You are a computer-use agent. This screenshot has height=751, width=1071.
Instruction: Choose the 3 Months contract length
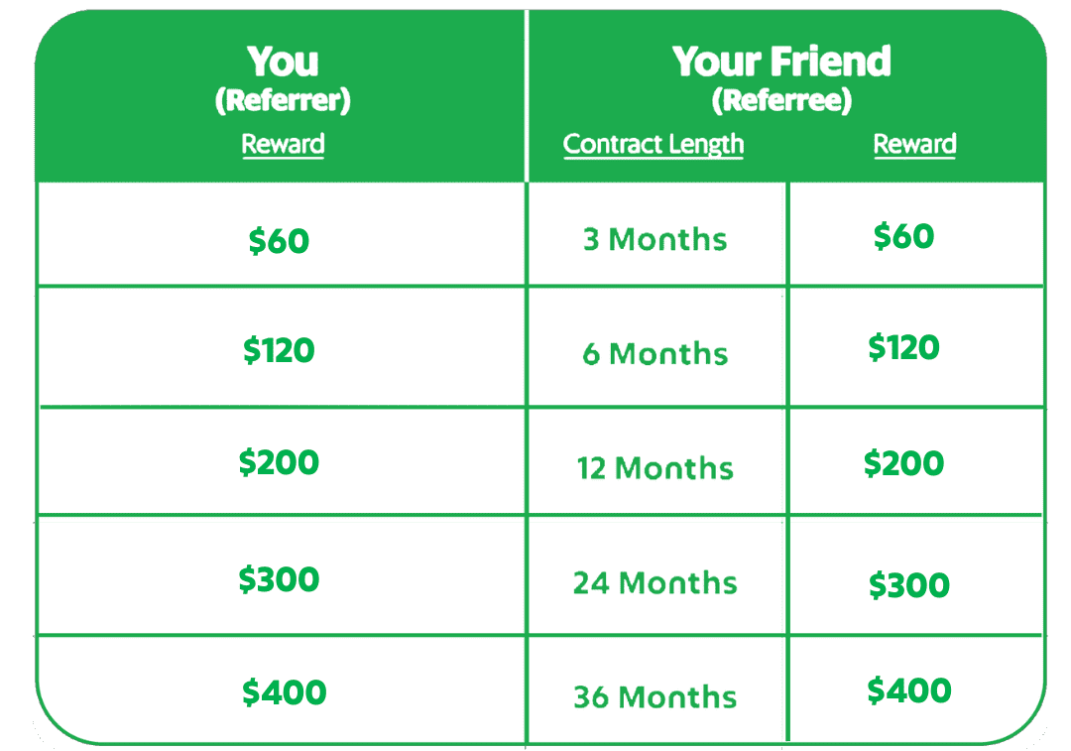655,240
